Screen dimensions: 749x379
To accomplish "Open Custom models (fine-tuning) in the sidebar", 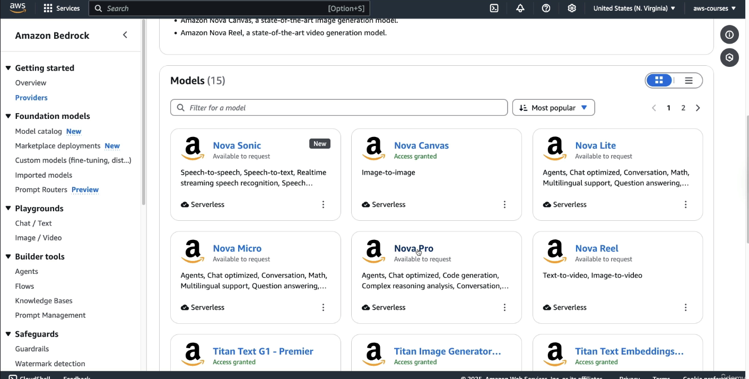I will tap(73, 160).
